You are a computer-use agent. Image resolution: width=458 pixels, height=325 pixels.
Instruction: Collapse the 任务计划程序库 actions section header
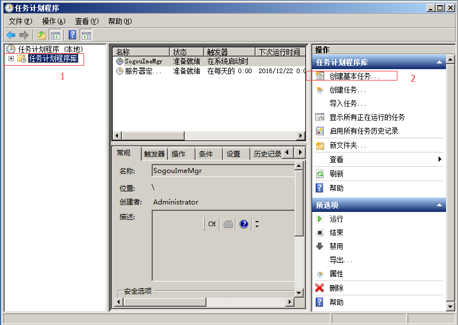click(439, 62)
